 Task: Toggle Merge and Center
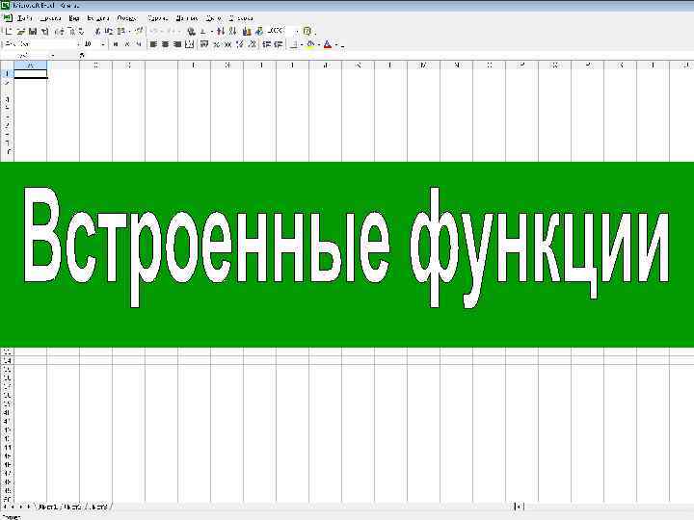tap(190, 44)
